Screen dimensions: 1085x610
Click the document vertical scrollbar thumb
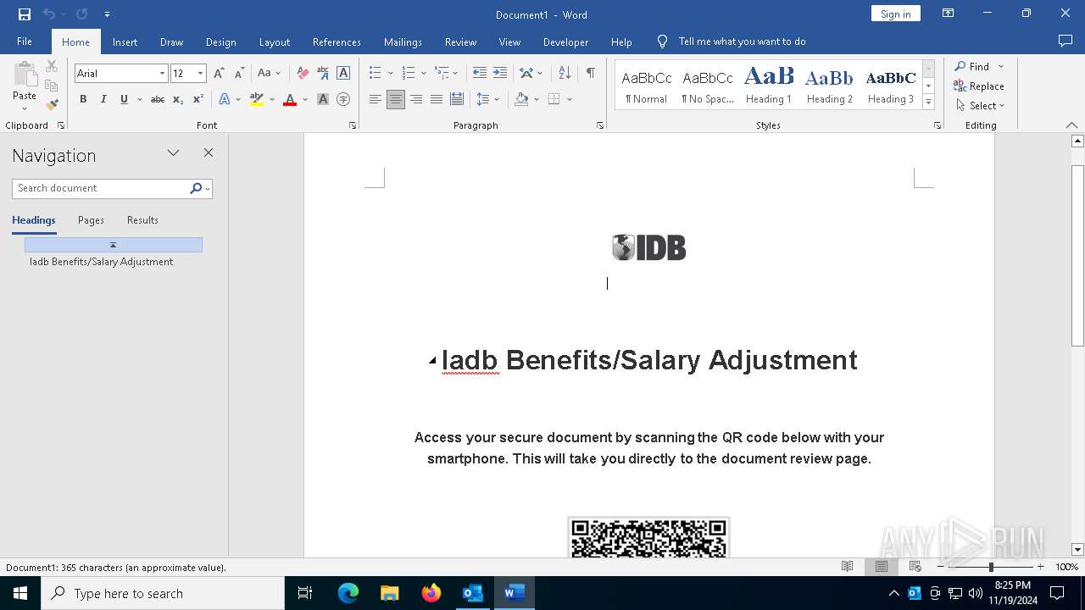1077,255
